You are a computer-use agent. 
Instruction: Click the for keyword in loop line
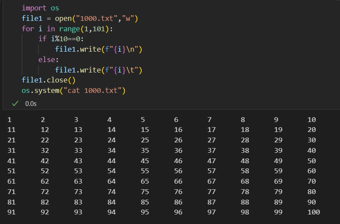pos(27,29)
